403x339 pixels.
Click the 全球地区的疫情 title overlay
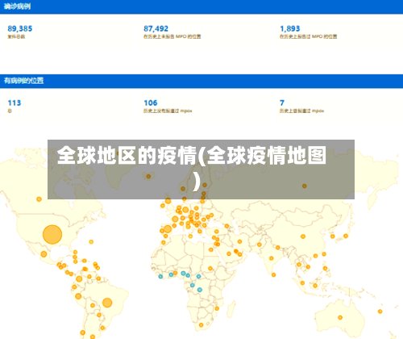pos(201,169)
